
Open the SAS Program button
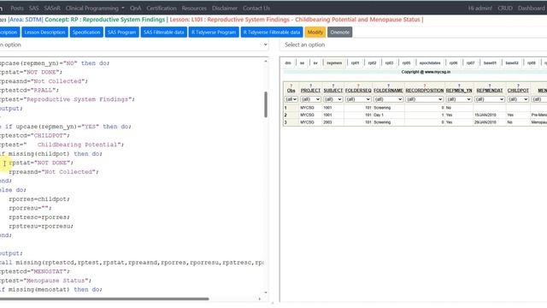click(121, 33)
